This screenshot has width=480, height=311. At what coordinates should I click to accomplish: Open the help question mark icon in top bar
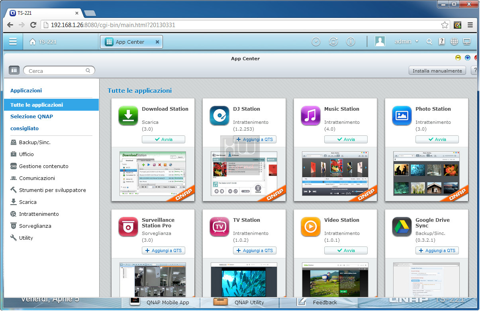click(442, 41)
